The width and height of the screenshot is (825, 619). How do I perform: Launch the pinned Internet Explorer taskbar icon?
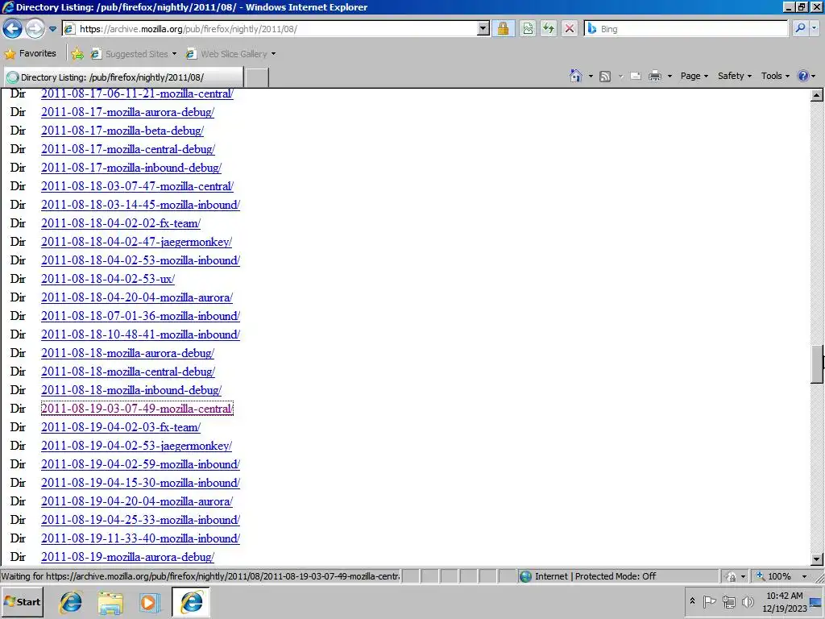point(71,601)
